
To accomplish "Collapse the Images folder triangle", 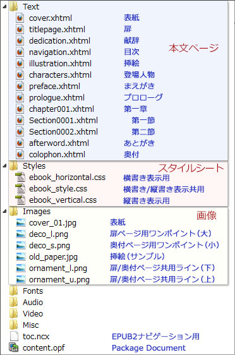I will tap(4, 212).
